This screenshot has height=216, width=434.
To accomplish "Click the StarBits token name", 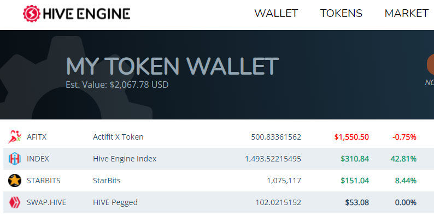I will coord(107,181).
